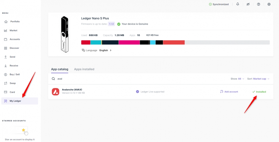Open Accounts in the sidebar menu
The image size is (279, 142).
15,39
